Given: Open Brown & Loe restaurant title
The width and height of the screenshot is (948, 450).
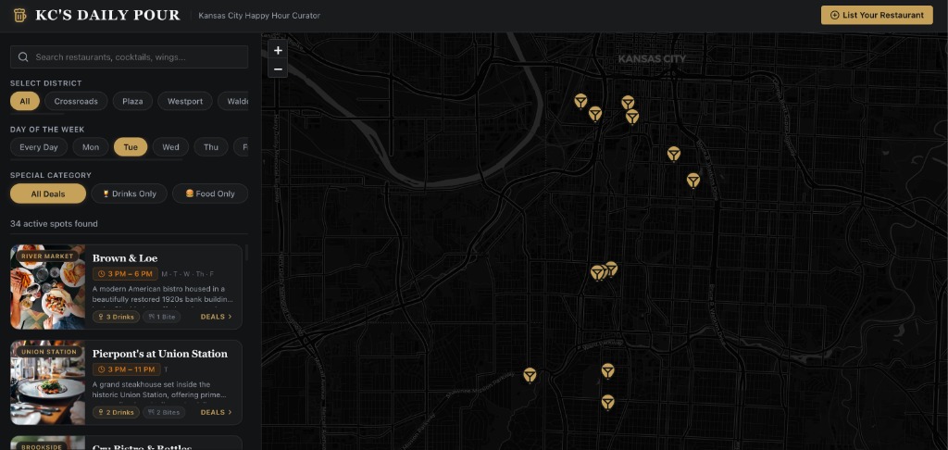Looking at the screenshot, I should point(125,258).
